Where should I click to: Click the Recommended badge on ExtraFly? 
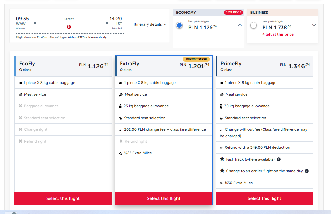(196, 59)
